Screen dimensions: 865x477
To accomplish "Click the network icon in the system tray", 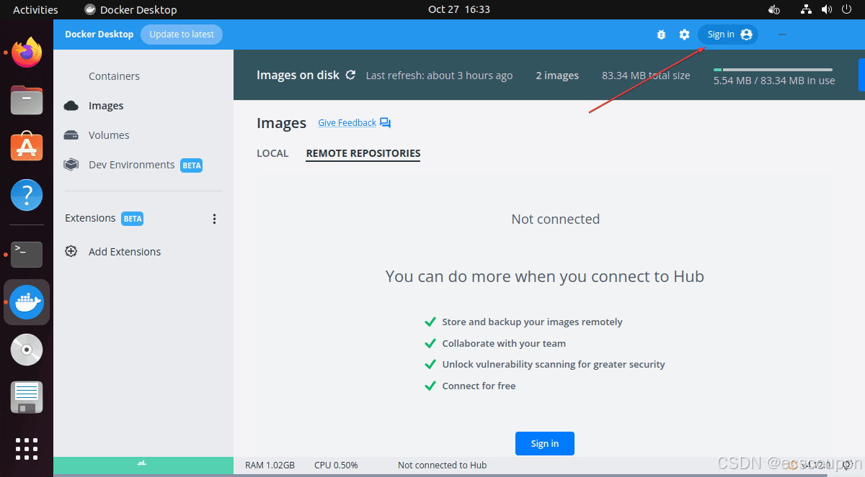I will point(806,9).
